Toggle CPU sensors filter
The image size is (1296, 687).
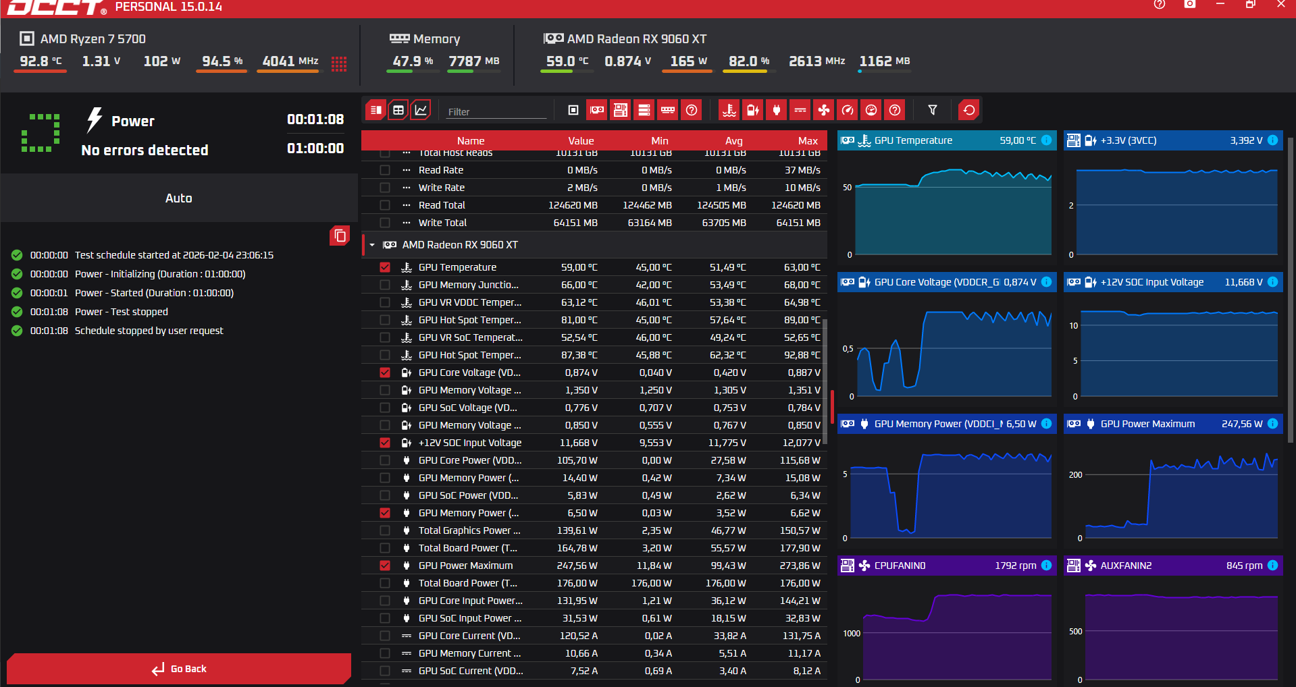tap(573, 110)
